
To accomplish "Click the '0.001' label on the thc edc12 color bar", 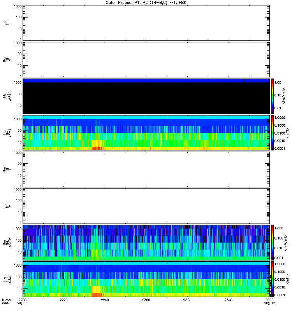I will 279,258.
